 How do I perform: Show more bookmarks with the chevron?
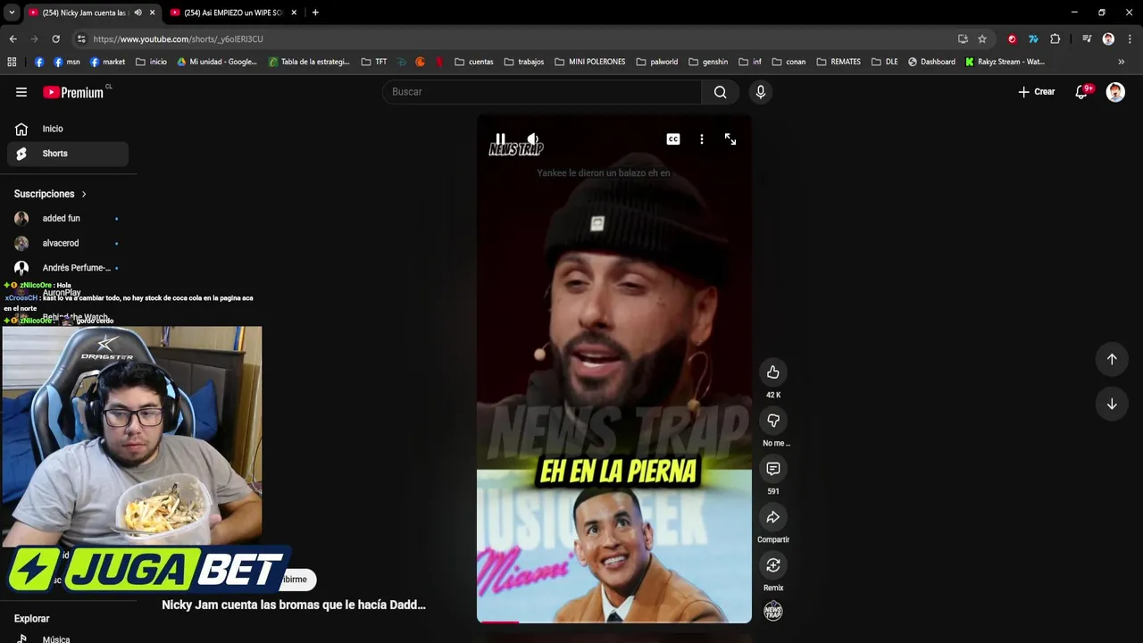tap(1122, 62)
